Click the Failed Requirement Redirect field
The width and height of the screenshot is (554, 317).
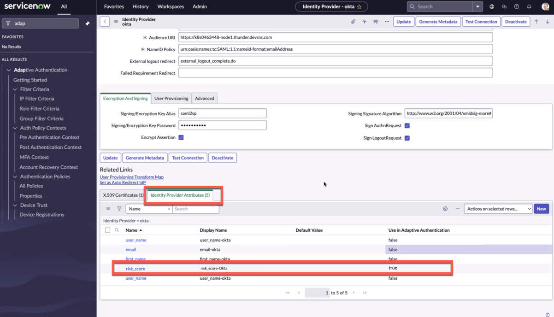click(x=336, y=73)
